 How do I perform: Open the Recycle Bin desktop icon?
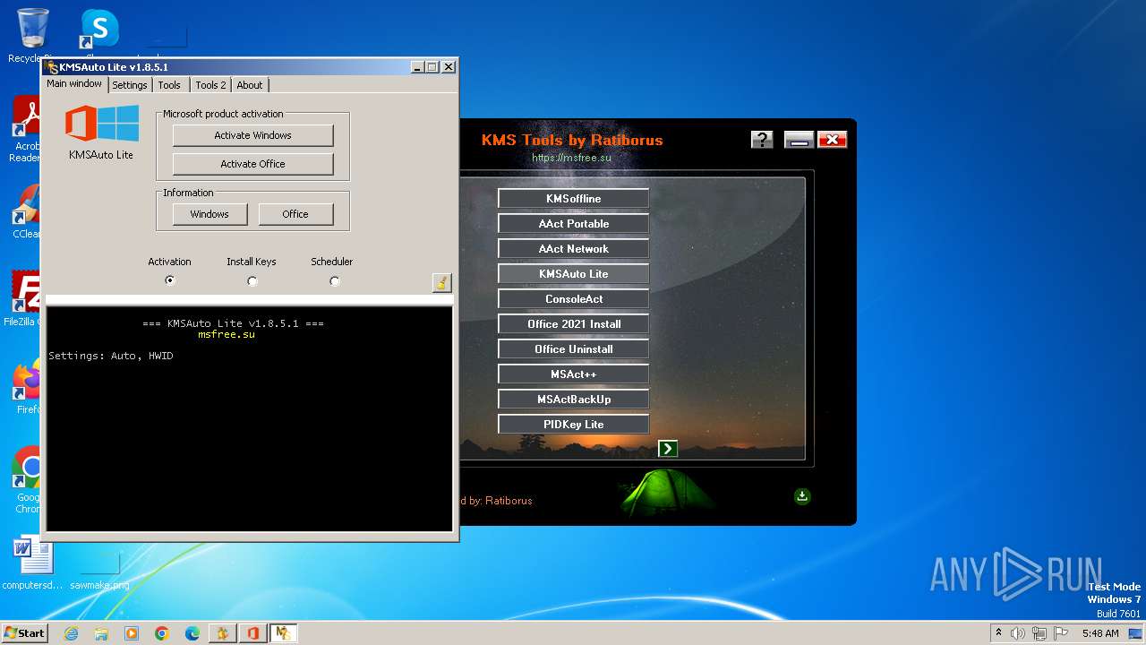(32, 36)
